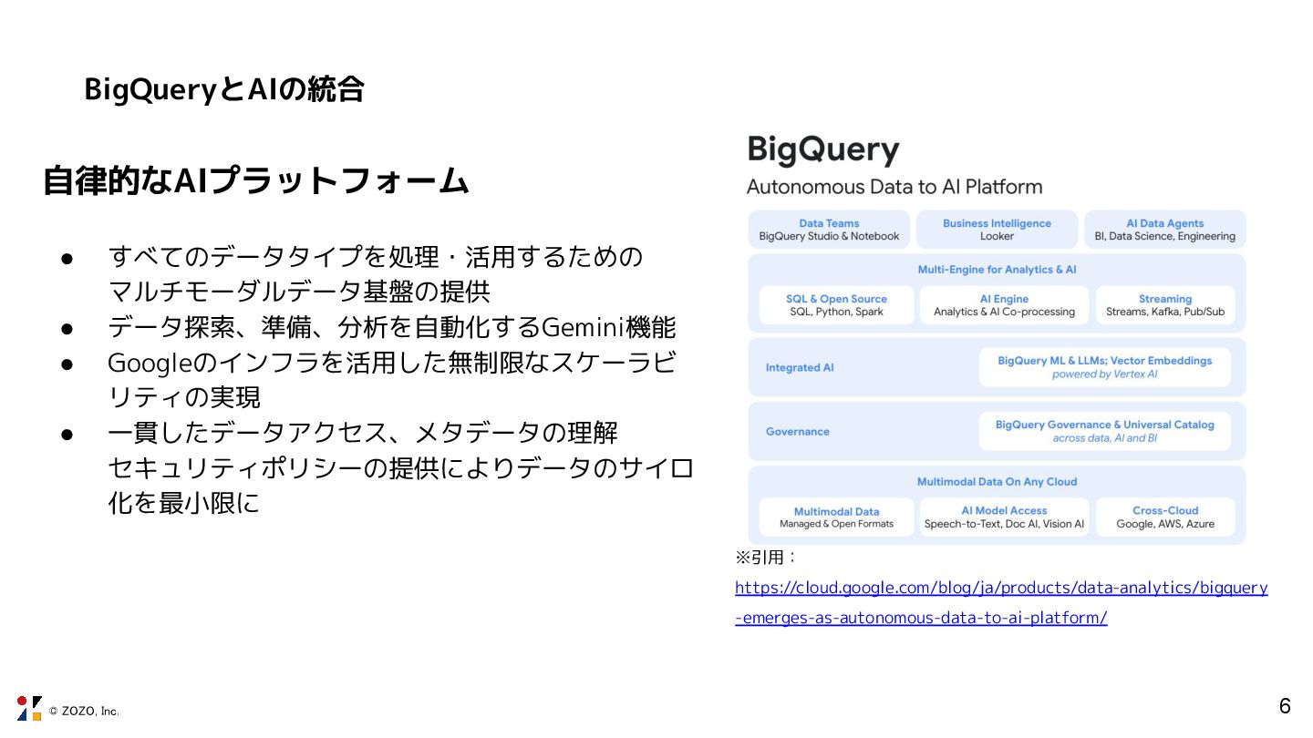Image resolution: width=1313 pixels, height=738 pixels.
Task: Click BigQuery ML & LLMs; Vector Embeddings box
Action: pyautogui.click(x=1104, y=367)
